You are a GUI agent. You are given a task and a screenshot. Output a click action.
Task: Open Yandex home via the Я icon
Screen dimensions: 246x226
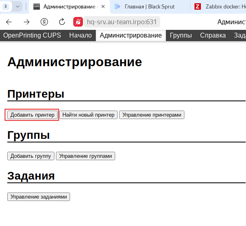(x=44, y=22)
